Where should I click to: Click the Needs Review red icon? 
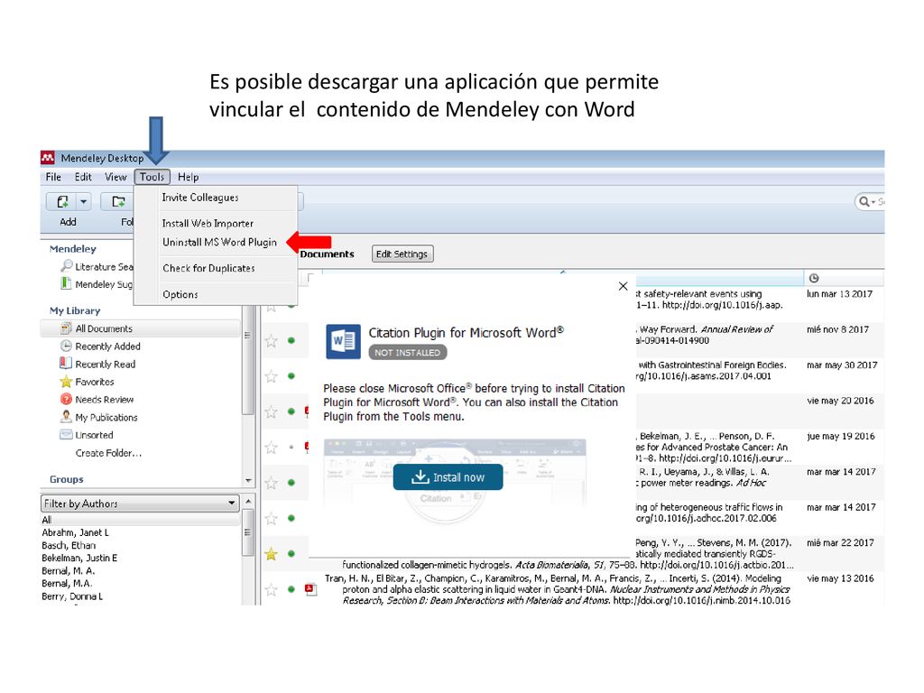coord(66,399)
